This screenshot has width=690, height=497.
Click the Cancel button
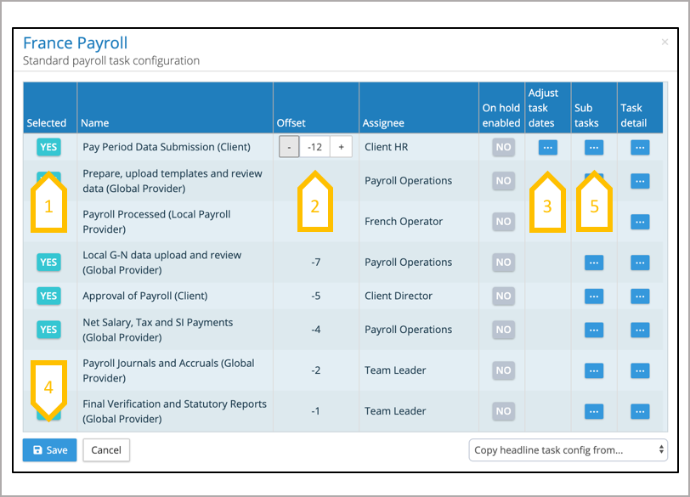click(106, 450)
